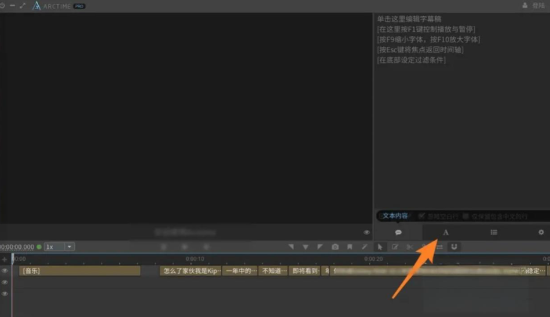Screen dimensions: 550x317
Task: Open the font style tab (A icon)
Action: (446, 232)
